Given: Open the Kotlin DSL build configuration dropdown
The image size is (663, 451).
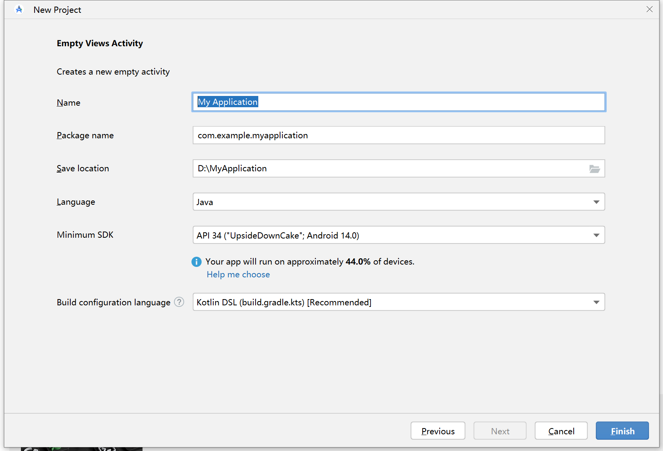Looking at the screenshot, I should pyautogui.click(x=399, y=302).
